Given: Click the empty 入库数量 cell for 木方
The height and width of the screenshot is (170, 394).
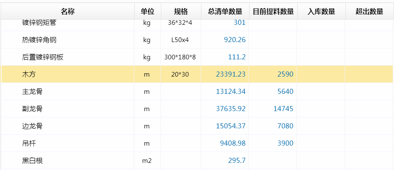Looking at the screenshot, I should [321, 74].
